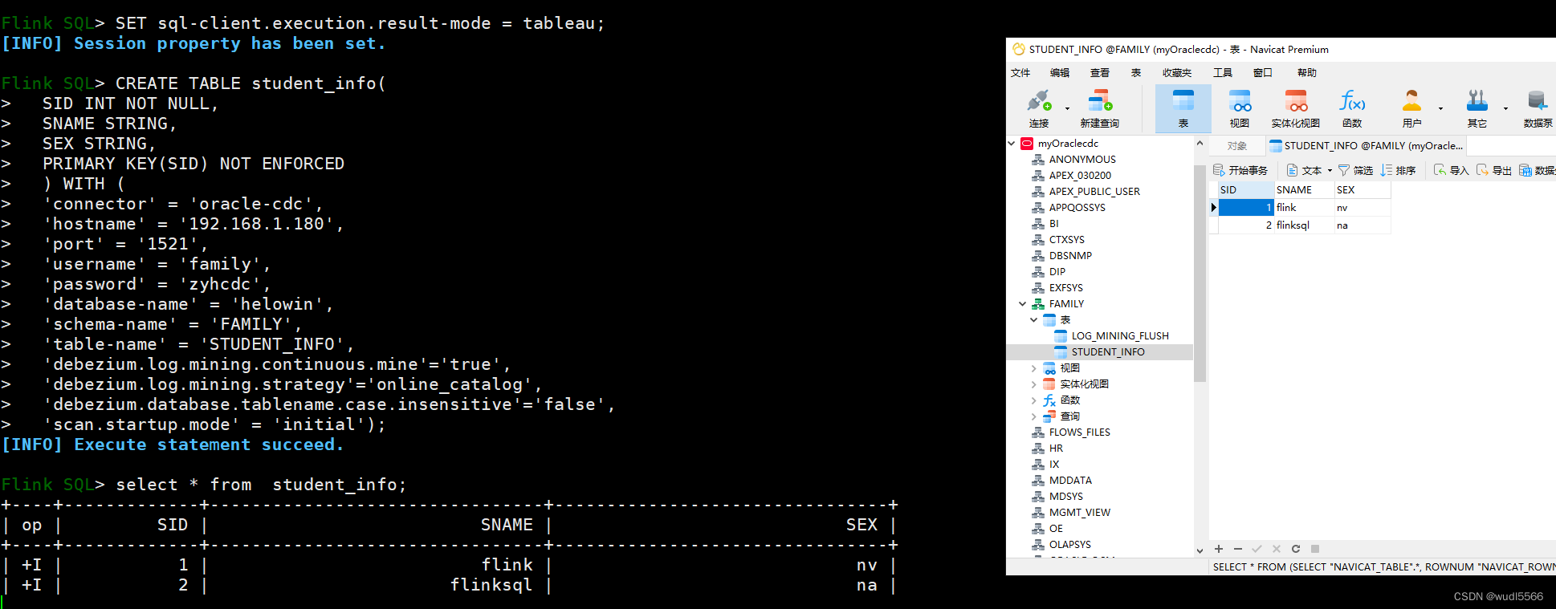This screenshot has height=609, width=1556.
Task: Select the APEX_PUBLIC_USER schema
Action: (1094, 192)
